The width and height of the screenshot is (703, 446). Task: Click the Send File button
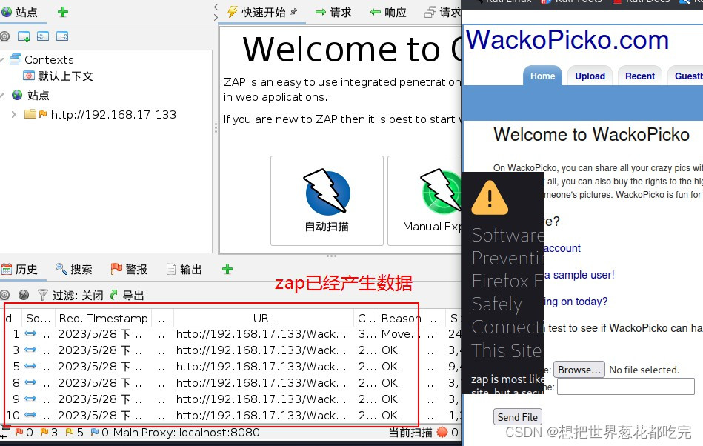click(x=516, y=416)
